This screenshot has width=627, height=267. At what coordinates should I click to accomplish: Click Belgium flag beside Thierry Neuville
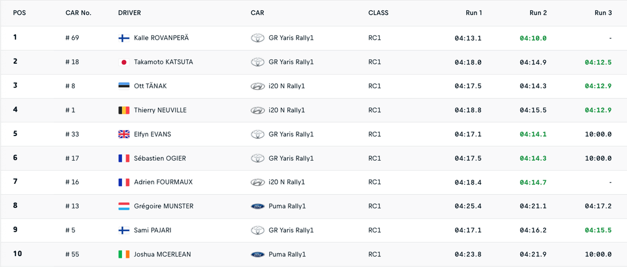(124, 110)
